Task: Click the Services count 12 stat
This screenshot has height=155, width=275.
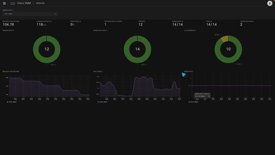Action: coord(141,25)
